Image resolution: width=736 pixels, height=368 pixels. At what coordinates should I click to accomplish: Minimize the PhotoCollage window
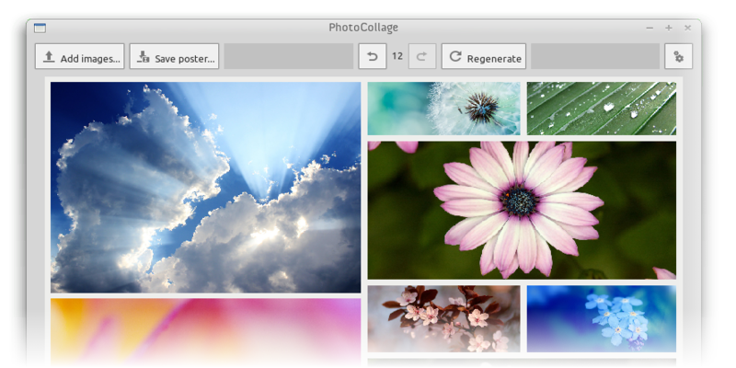[650, 29]
